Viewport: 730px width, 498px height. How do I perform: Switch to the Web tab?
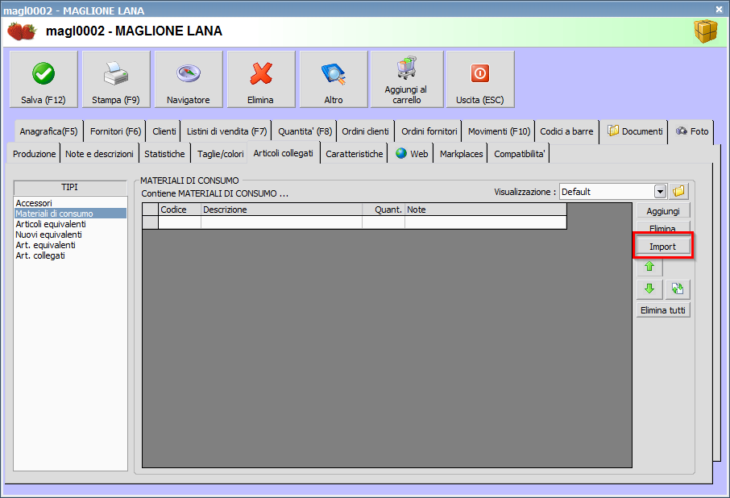[412, 154]
